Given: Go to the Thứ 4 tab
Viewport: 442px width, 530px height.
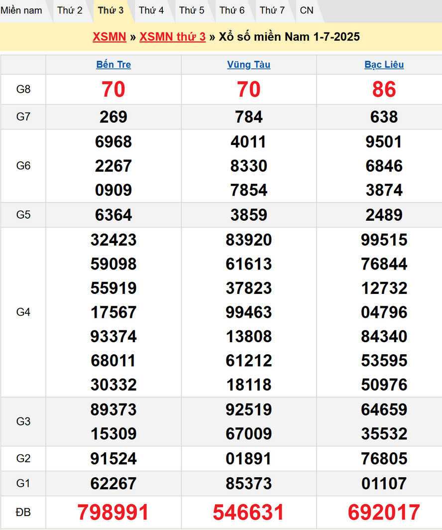Looking at the screenshot, I should click(151, 10).
